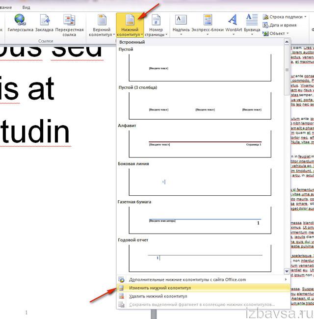
Task: Select the Пустой (3 столбца) footer preview
Action: (200, 106)
